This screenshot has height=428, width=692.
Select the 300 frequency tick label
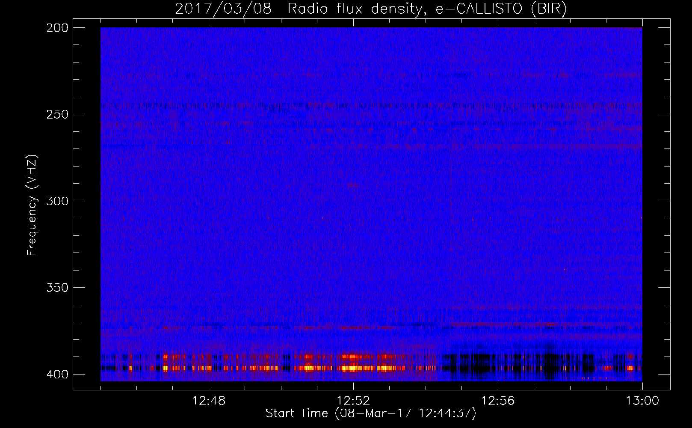[57, 201]
